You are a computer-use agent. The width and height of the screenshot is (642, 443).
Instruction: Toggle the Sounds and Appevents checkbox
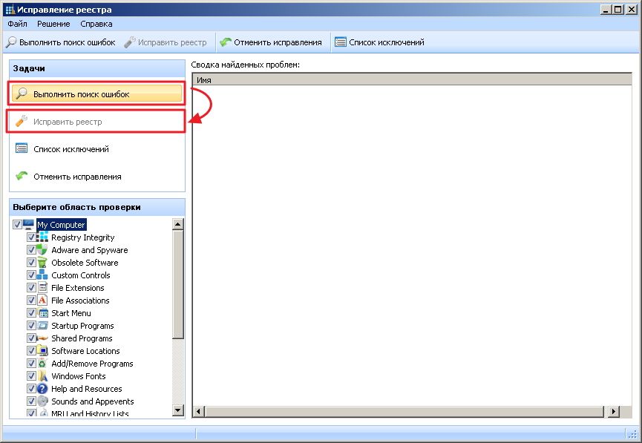(31, 401)
